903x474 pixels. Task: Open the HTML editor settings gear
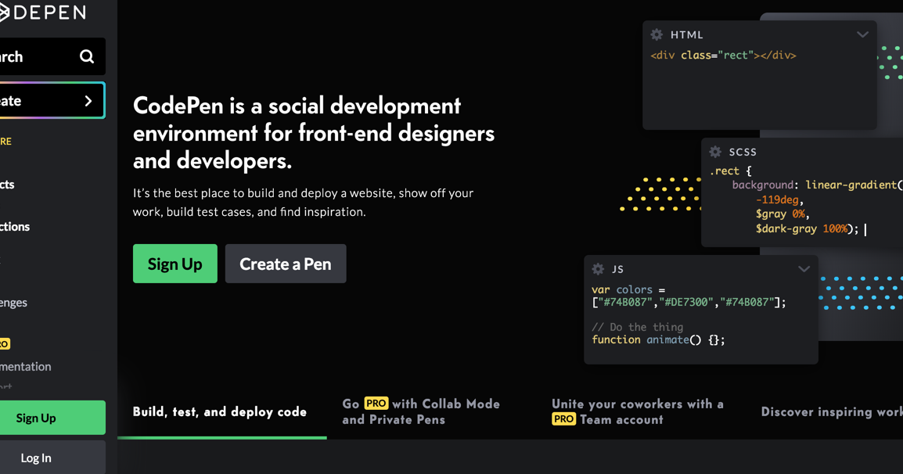click(656, 34)
